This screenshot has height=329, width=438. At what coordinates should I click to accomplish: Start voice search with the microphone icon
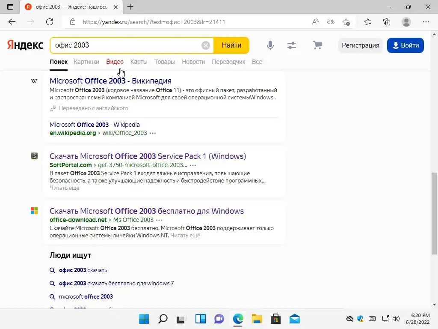click(x=270, y=45)
